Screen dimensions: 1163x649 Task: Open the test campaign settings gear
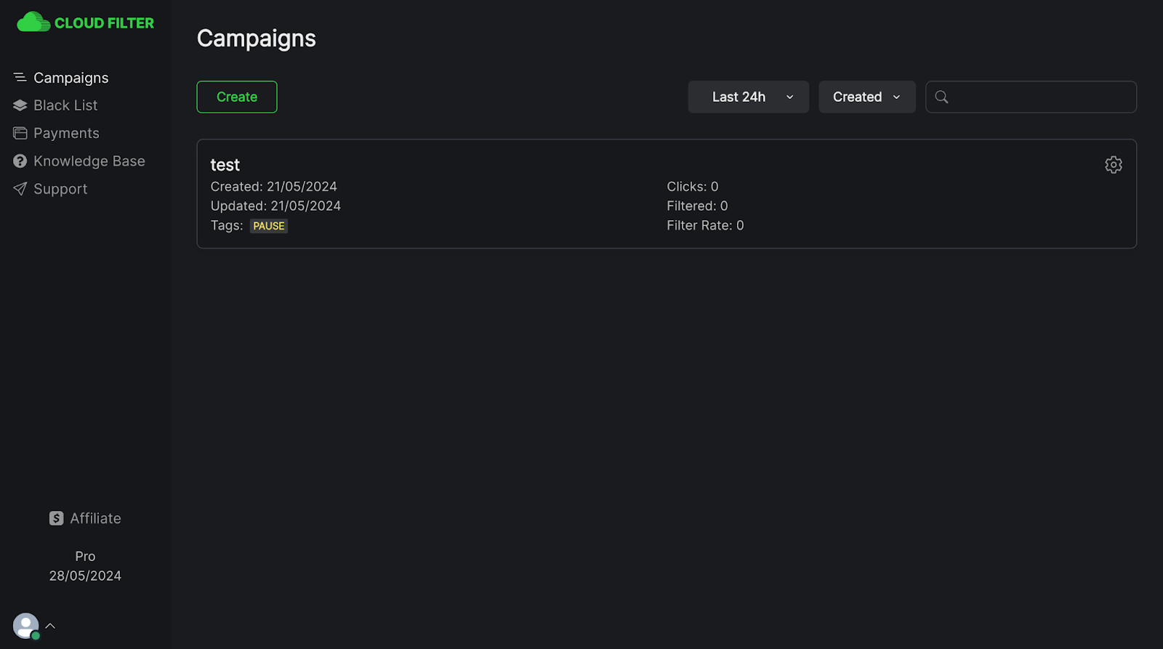coord(1113,165)
